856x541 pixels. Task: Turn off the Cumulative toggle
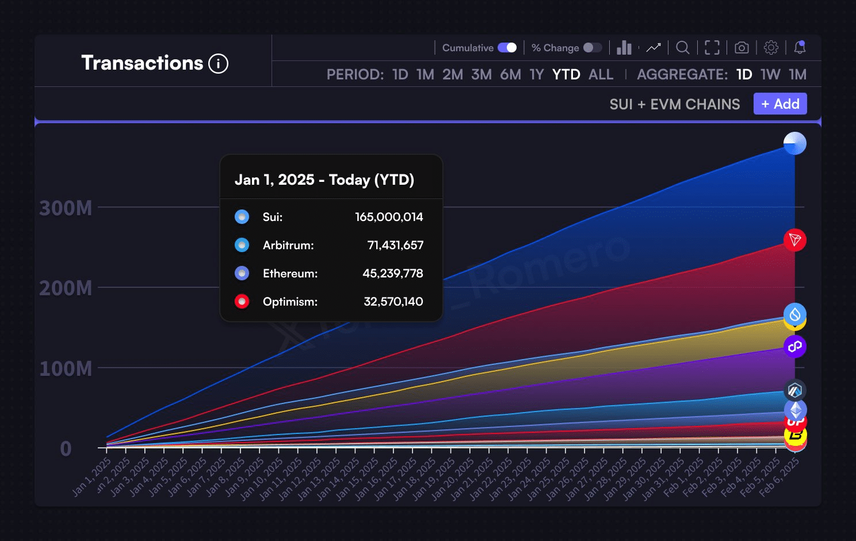[507, 48]
